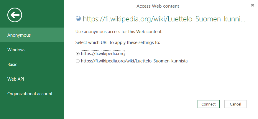Click the full wiki/Luettelo_Suomen_kunnista URL label text

[x=134, y=61]
